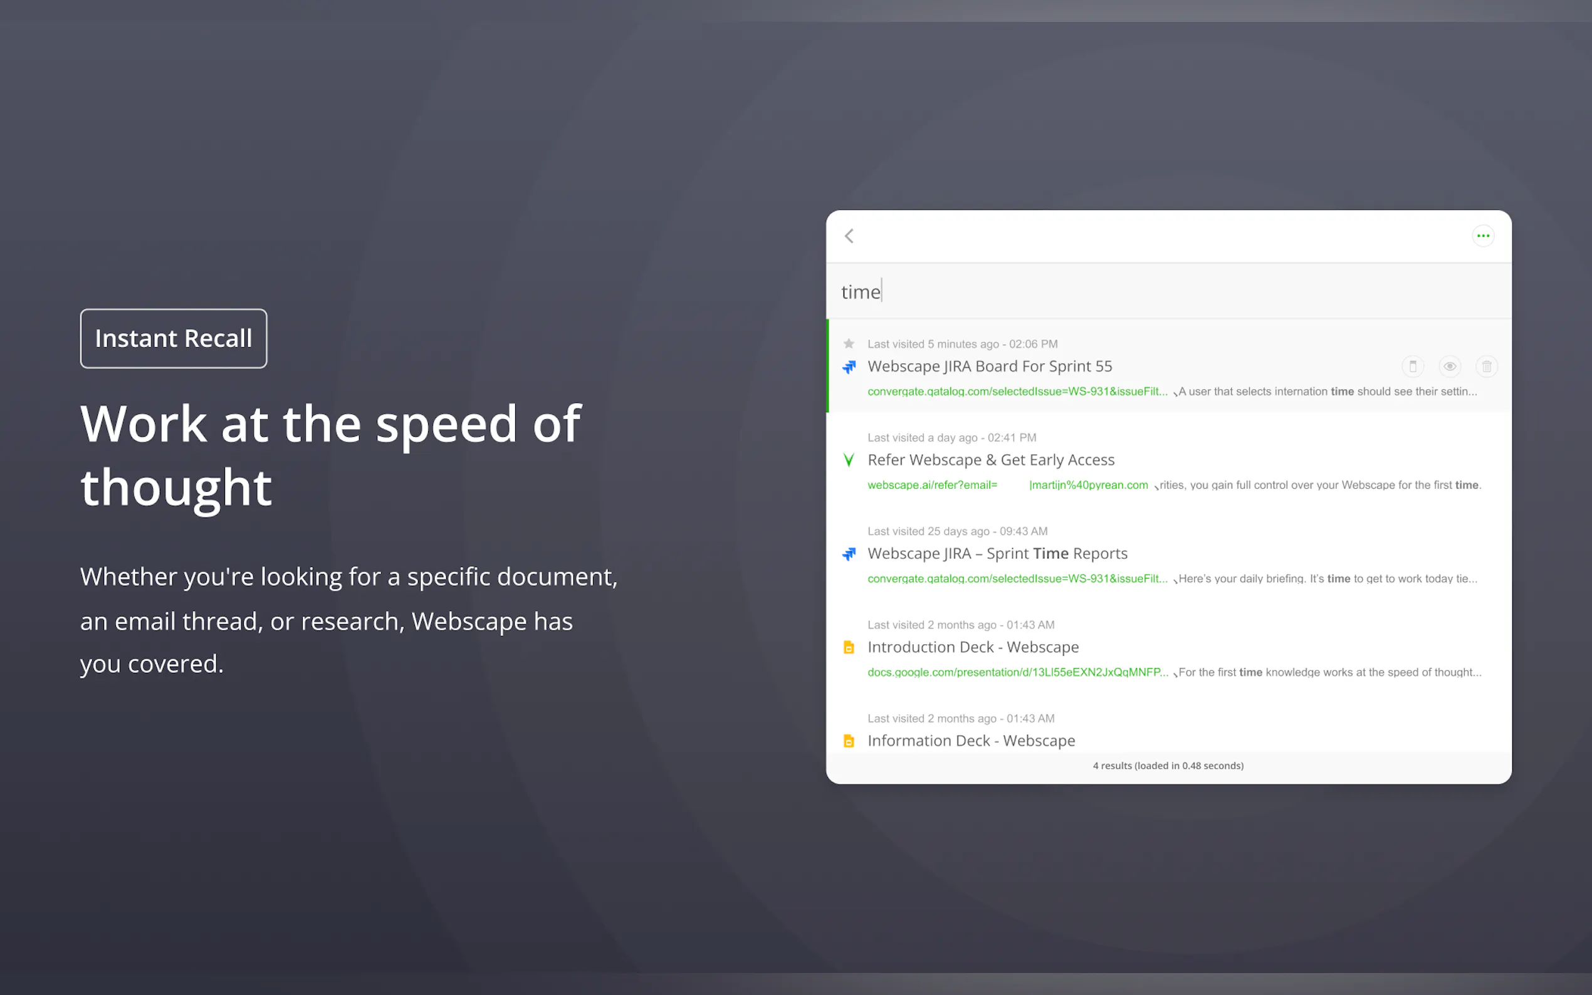
Task: Delete first result using trash icon
Action: coord(1487,367)
